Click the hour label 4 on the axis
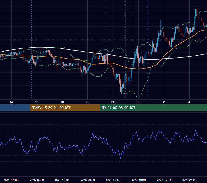This screenshot has width=207, height=183. 189,102
